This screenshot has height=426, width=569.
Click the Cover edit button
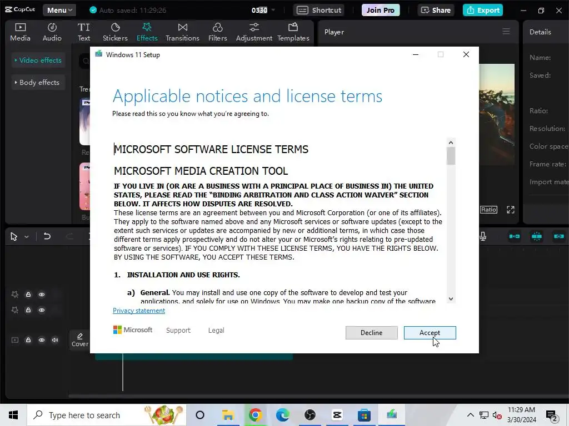tap(79, 340)
